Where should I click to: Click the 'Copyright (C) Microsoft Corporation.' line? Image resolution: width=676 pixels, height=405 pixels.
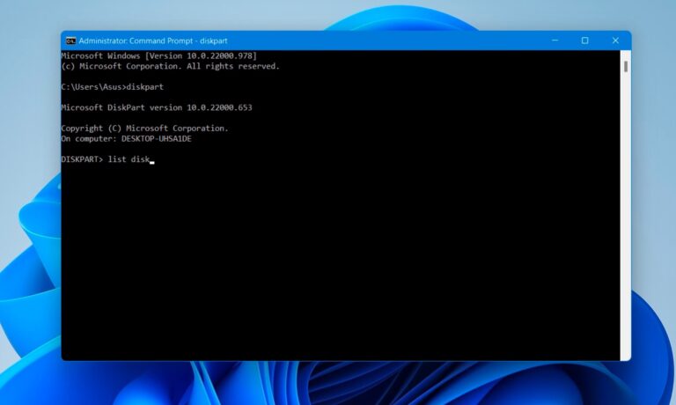click(144, 129)
